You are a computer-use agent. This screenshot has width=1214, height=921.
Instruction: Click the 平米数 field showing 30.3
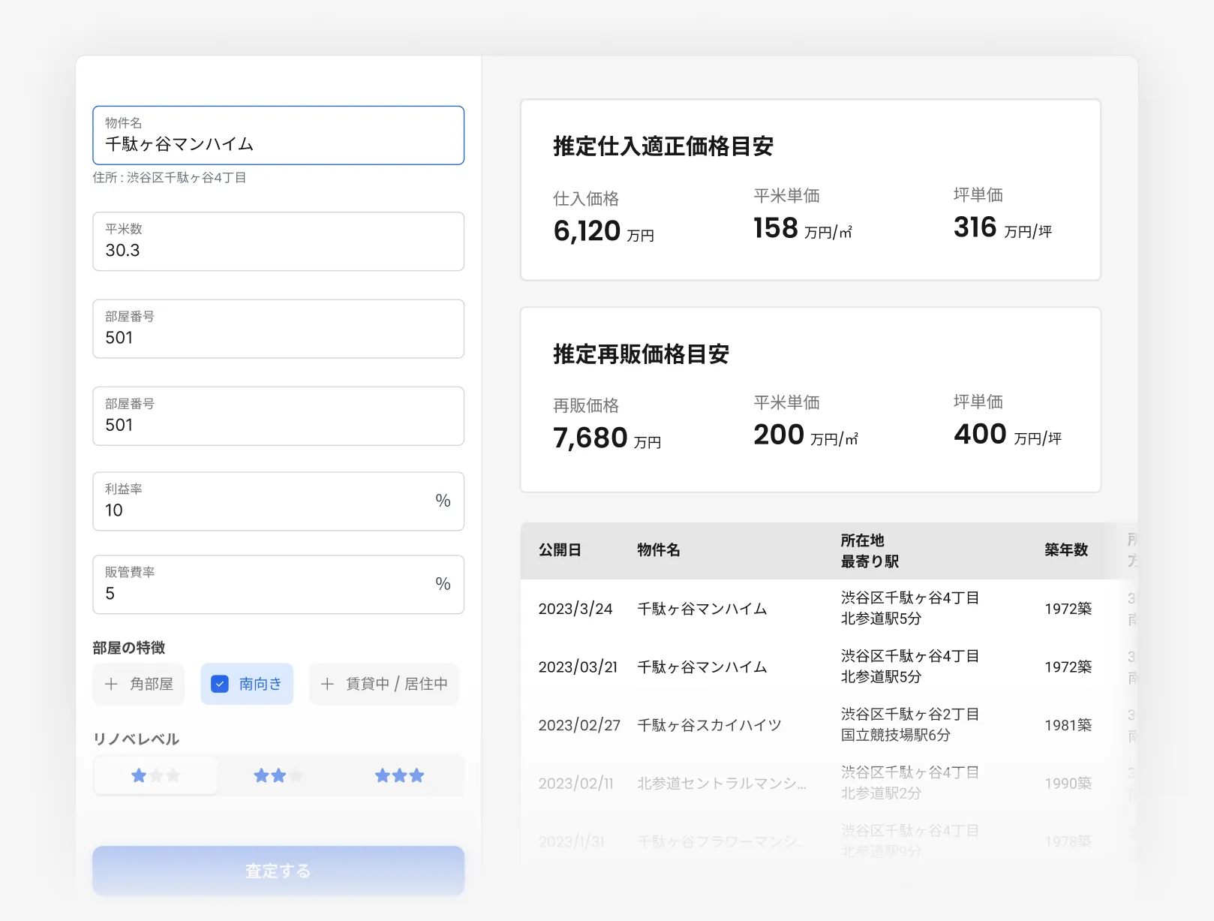coord(278,241)
